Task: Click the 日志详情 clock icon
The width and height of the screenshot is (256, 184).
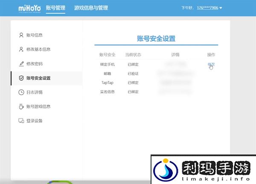Action: point(21,92)
